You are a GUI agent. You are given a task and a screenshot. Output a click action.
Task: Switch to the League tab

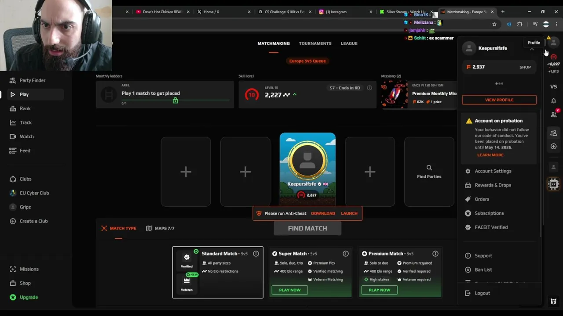point(349,43)
